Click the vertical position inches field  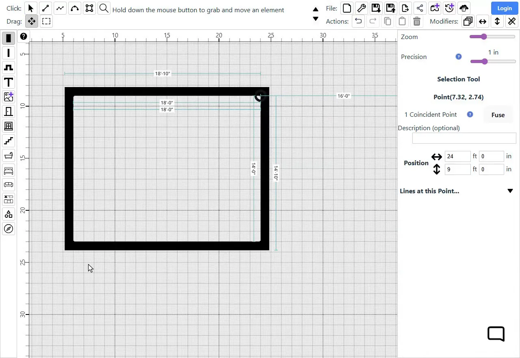click(492, 169)
